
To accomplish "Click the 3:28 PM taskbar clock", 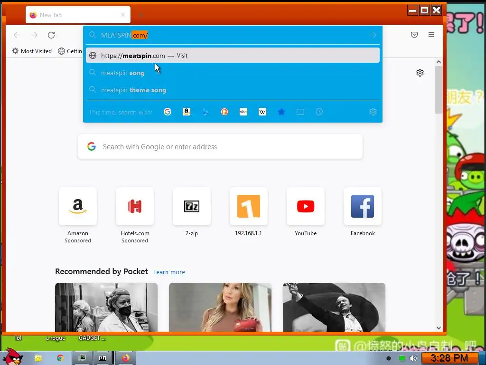I will (449, 358).
